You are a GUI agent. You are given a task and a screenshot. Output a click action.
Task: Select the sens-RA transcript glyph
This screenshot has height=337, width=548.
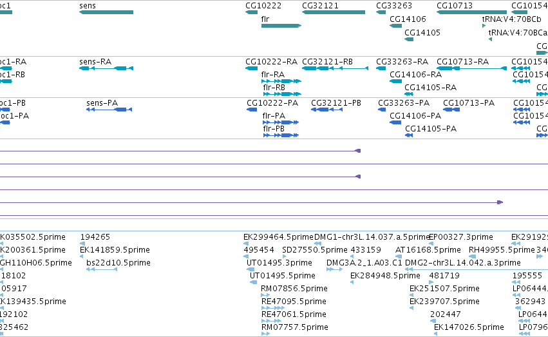pos(106,68)
